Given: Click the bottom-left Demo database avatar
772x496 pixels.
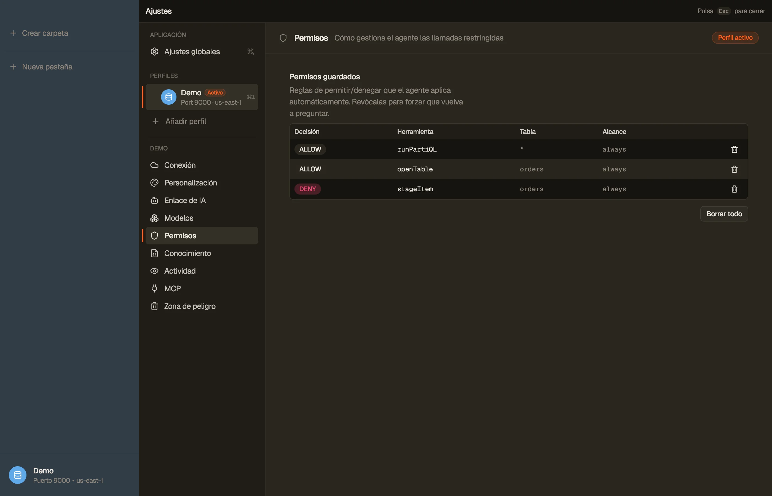Looking at the screenshot, I should [x=17, y=475].
